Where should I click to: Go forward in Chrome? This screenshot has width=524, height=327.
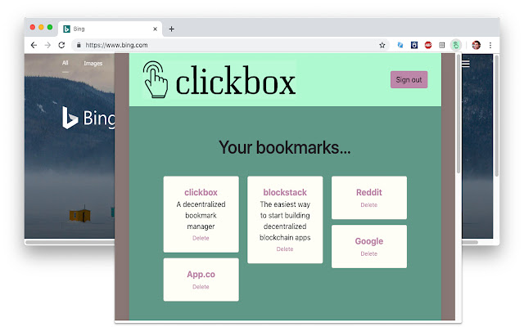click(x=47, y=45)
